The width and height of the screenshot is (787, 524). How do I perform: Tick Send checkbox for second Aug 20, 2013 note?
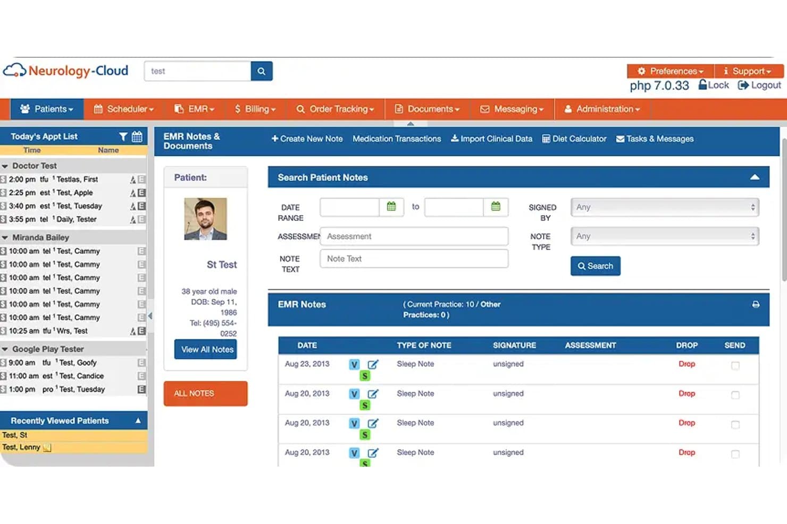[x=735, y=425]
